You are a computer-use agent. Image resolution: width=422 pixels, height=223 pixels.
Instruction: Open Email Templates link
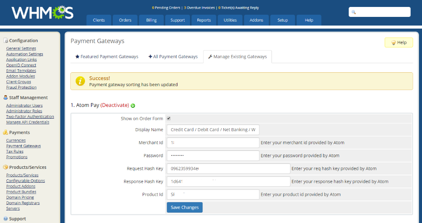pos(21,71)
